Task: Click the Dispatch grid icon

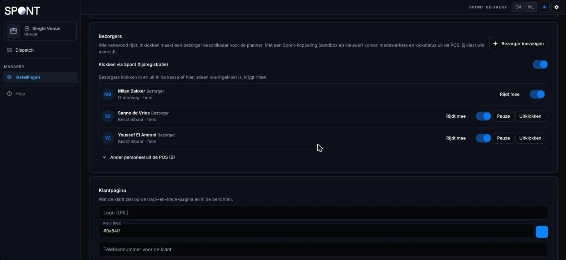Action: (x=9, y=50)
